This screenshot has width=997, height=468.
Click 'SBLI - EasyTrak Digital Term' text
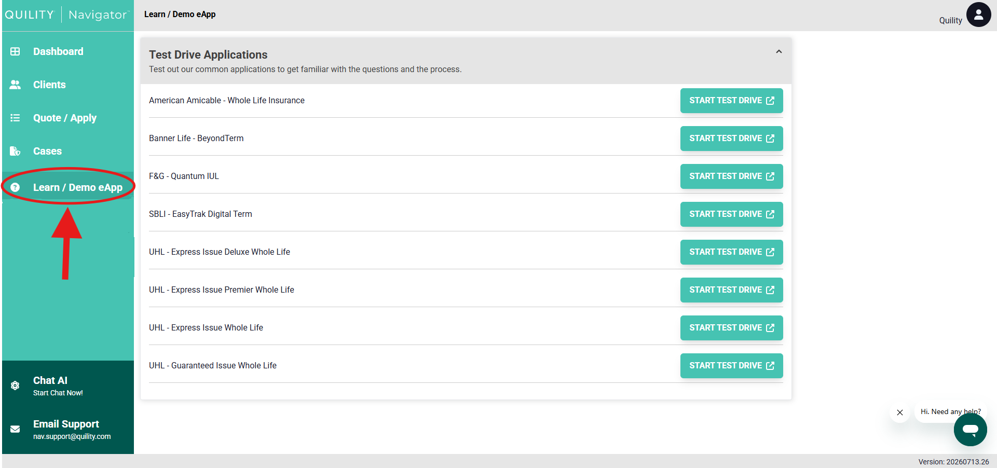pyautogui.click(x=200, y=214)
